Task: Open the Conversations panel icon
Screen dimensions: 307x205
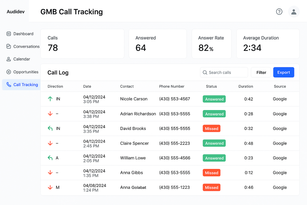Action: click(x=8, y=47)
